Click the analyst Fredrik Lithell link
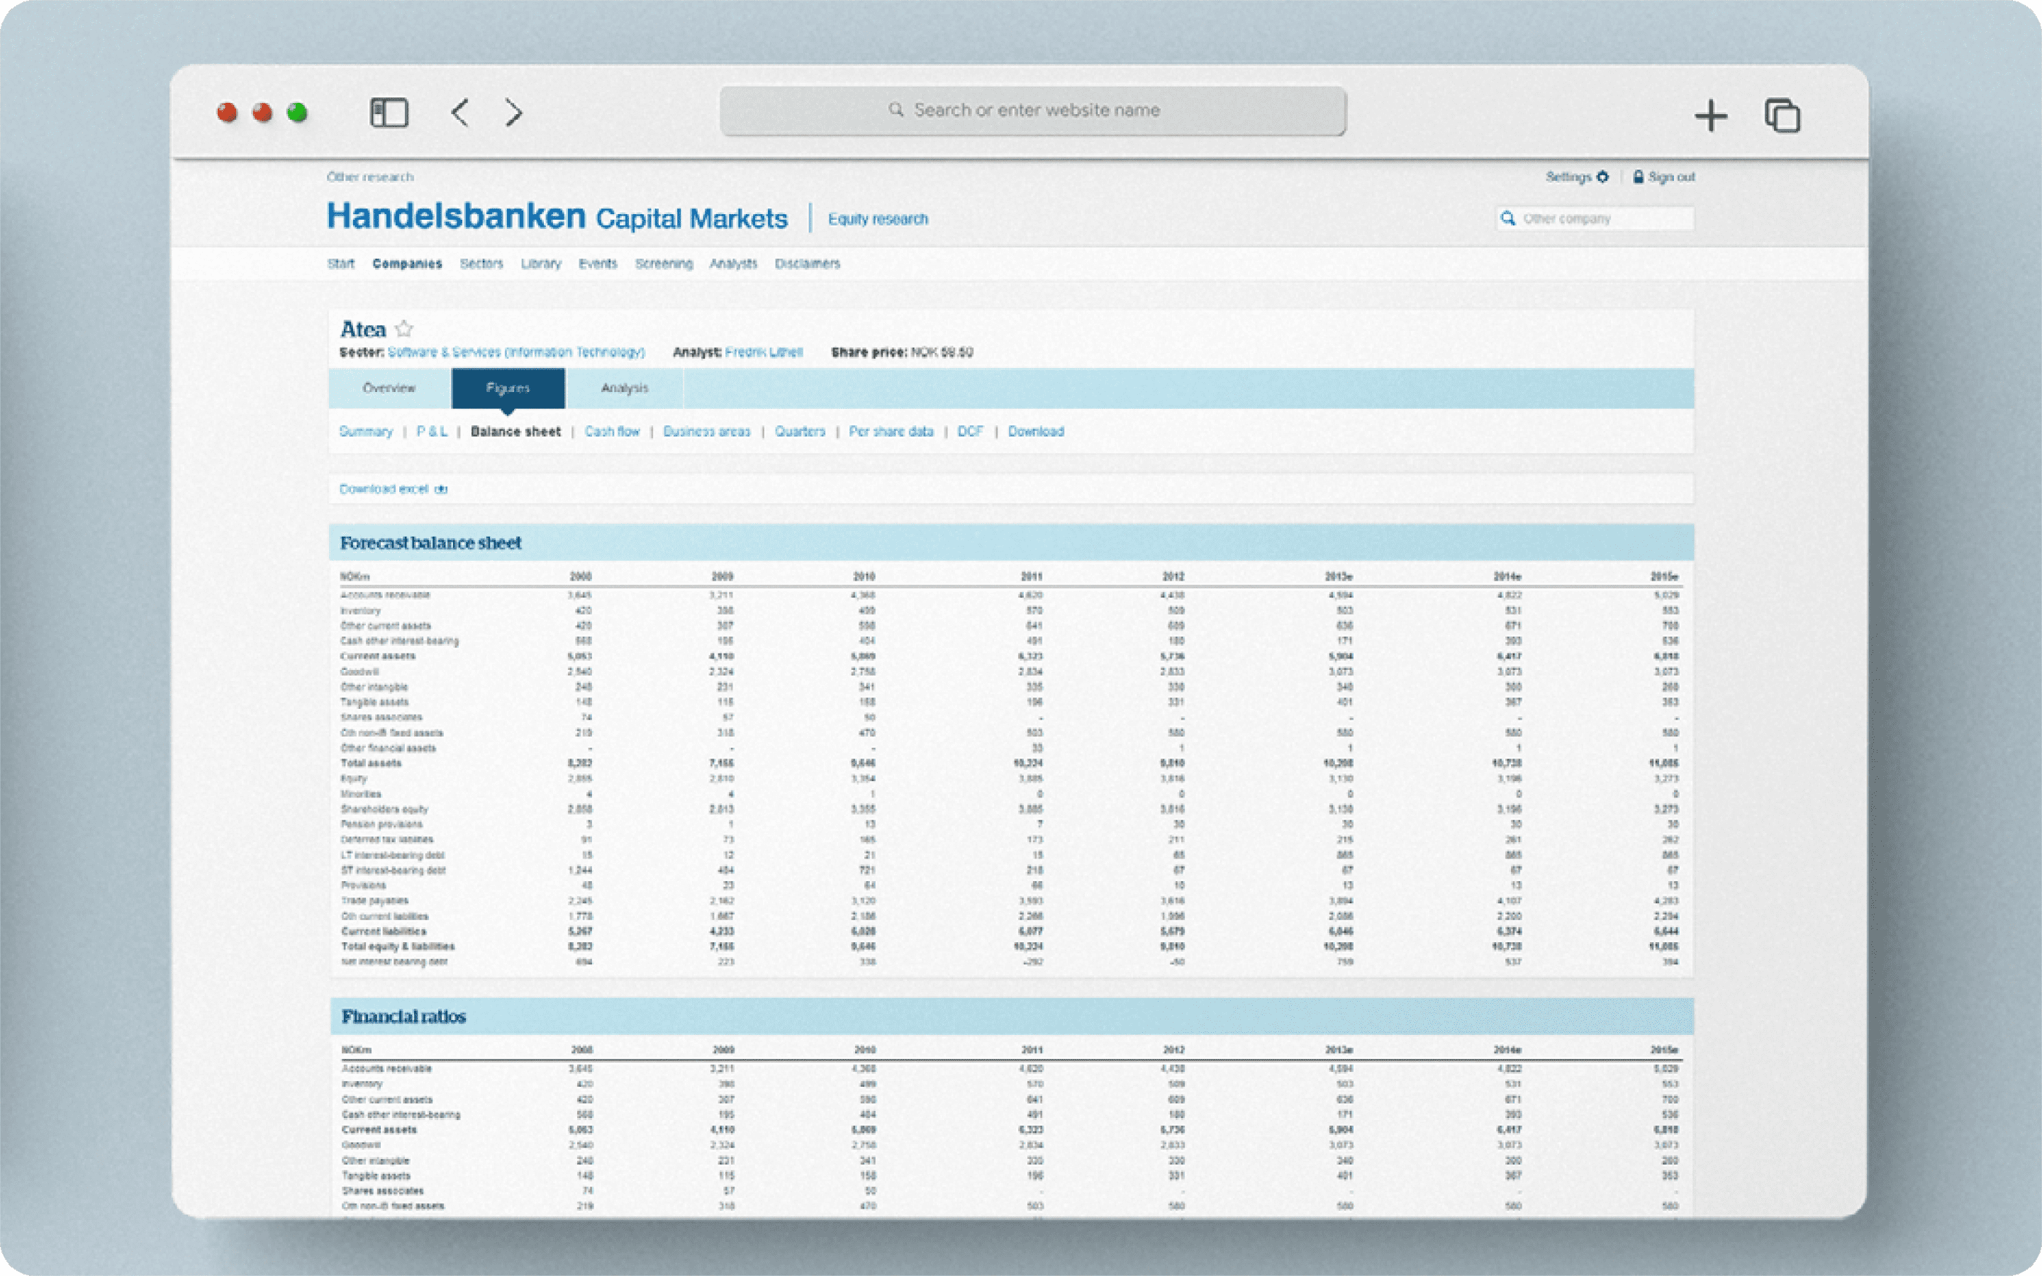The image size is (2042, 1276). click(763, 352)
